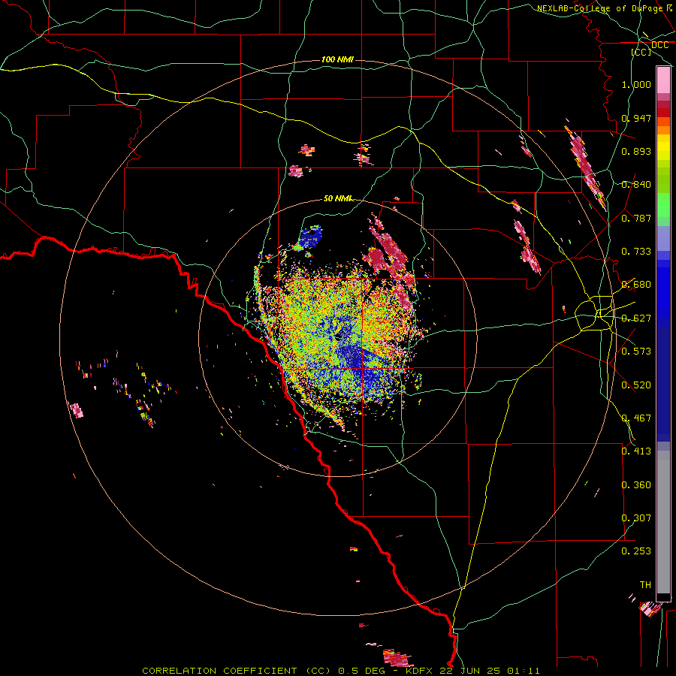Click the 0.467 scale value
This screenshot has width=676, height=676.
click(x=636, y=418)
